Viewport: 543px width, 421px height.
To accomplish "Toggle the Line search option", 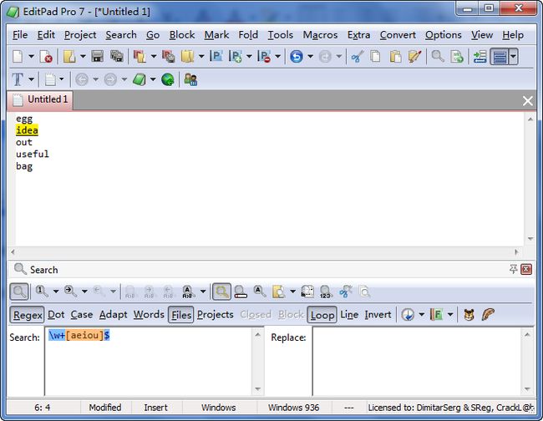I will click(x=349, y=314).
